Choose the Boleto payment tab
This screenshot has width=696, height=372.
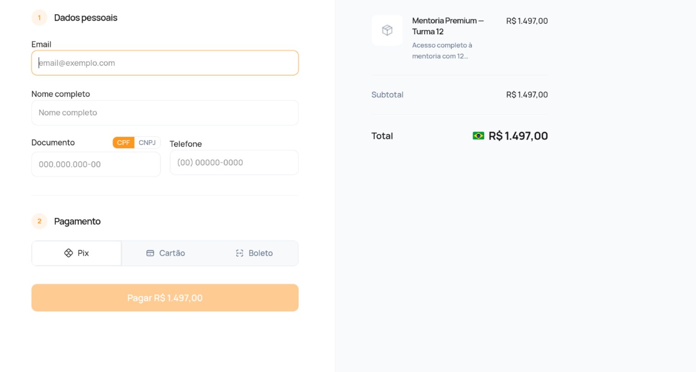point(254,253)
